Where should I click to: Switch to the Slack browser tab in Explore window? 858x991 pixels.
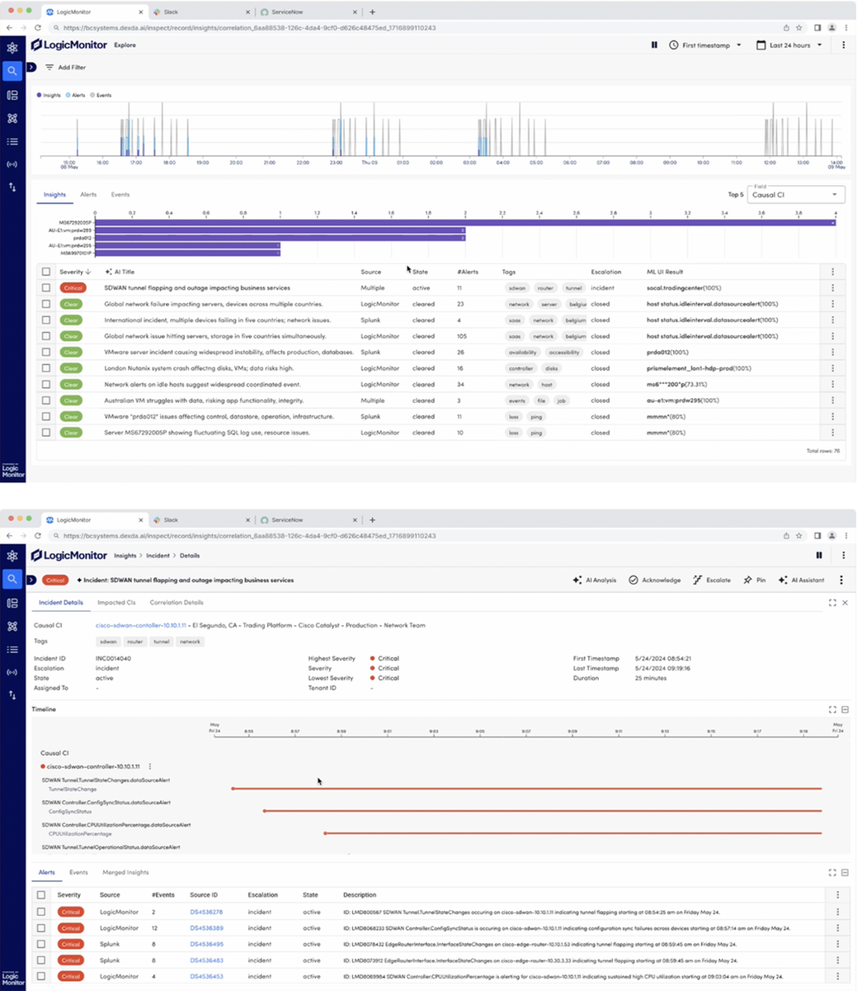point(200,12)
